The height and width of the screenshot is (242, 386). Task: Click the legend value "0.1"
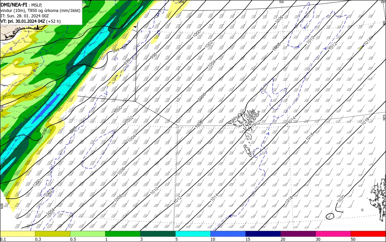[3, 239]
